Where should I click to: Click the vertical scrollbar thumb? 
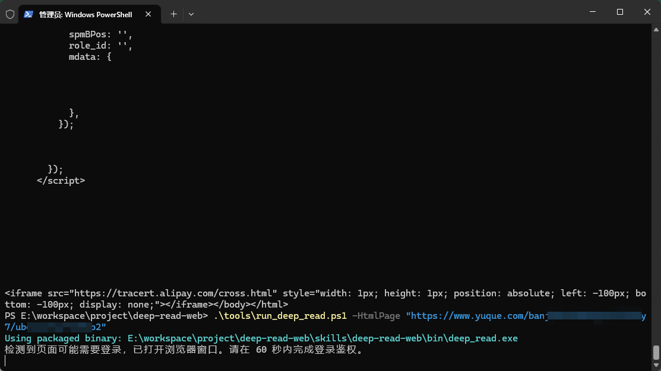click(656, 353)
